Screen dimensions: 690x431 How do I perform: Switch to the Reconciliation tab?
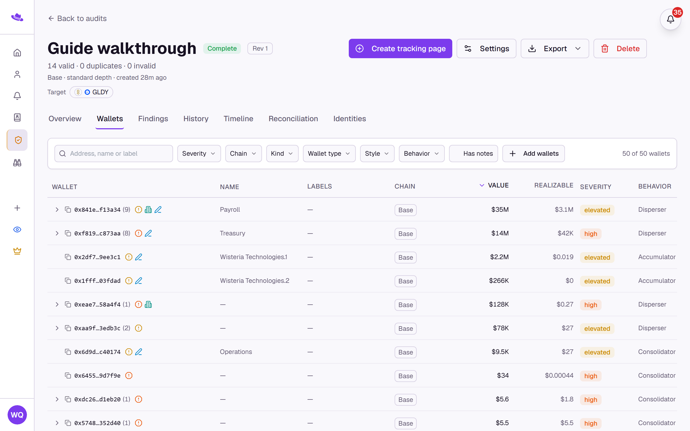click(x=293, y=119)
